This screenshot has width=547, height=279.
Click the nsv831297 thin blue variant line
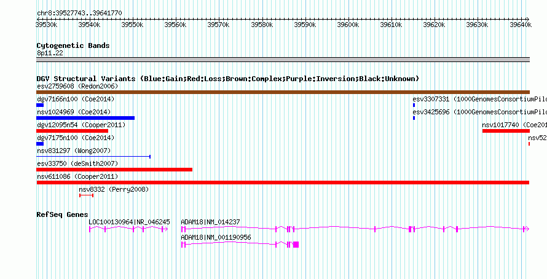(x=93, y=157)
